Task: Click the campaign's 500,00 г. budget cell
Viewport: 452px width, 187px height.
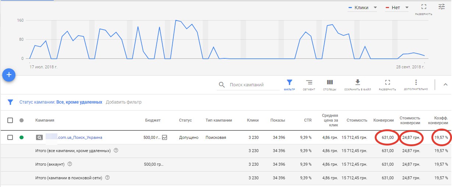Action: click(152, 137)
